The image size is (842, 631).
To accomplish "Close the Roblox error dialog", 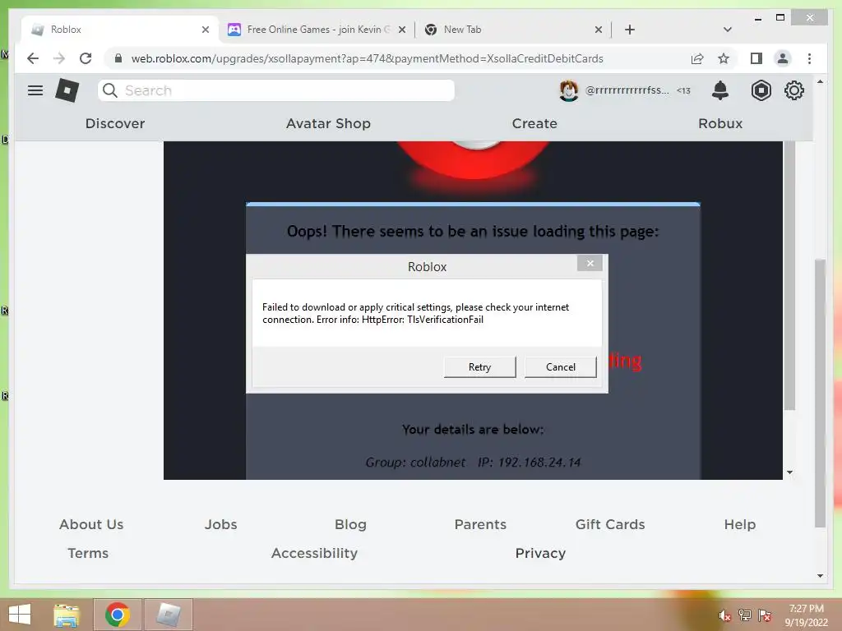I will pos(590,263).
